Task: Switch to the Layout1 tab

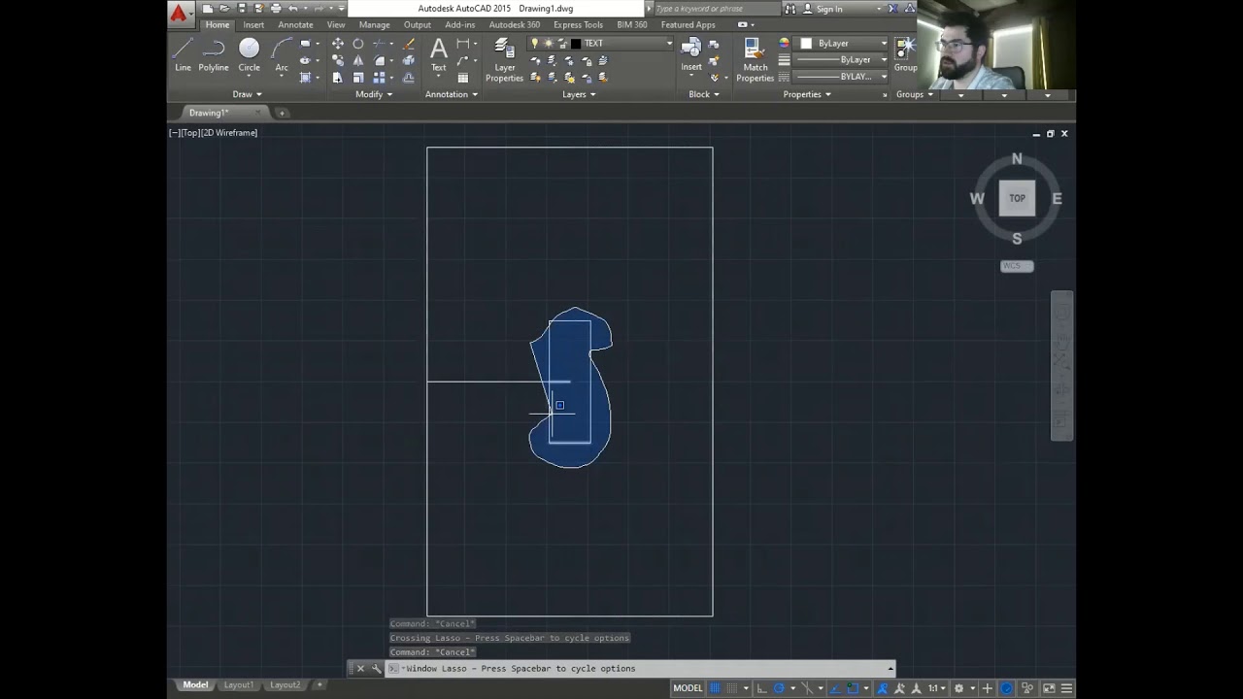Action: point(239,684)
